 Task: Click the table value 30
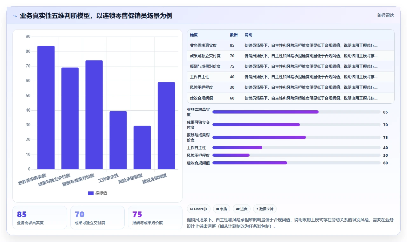(x=232, y=87)
